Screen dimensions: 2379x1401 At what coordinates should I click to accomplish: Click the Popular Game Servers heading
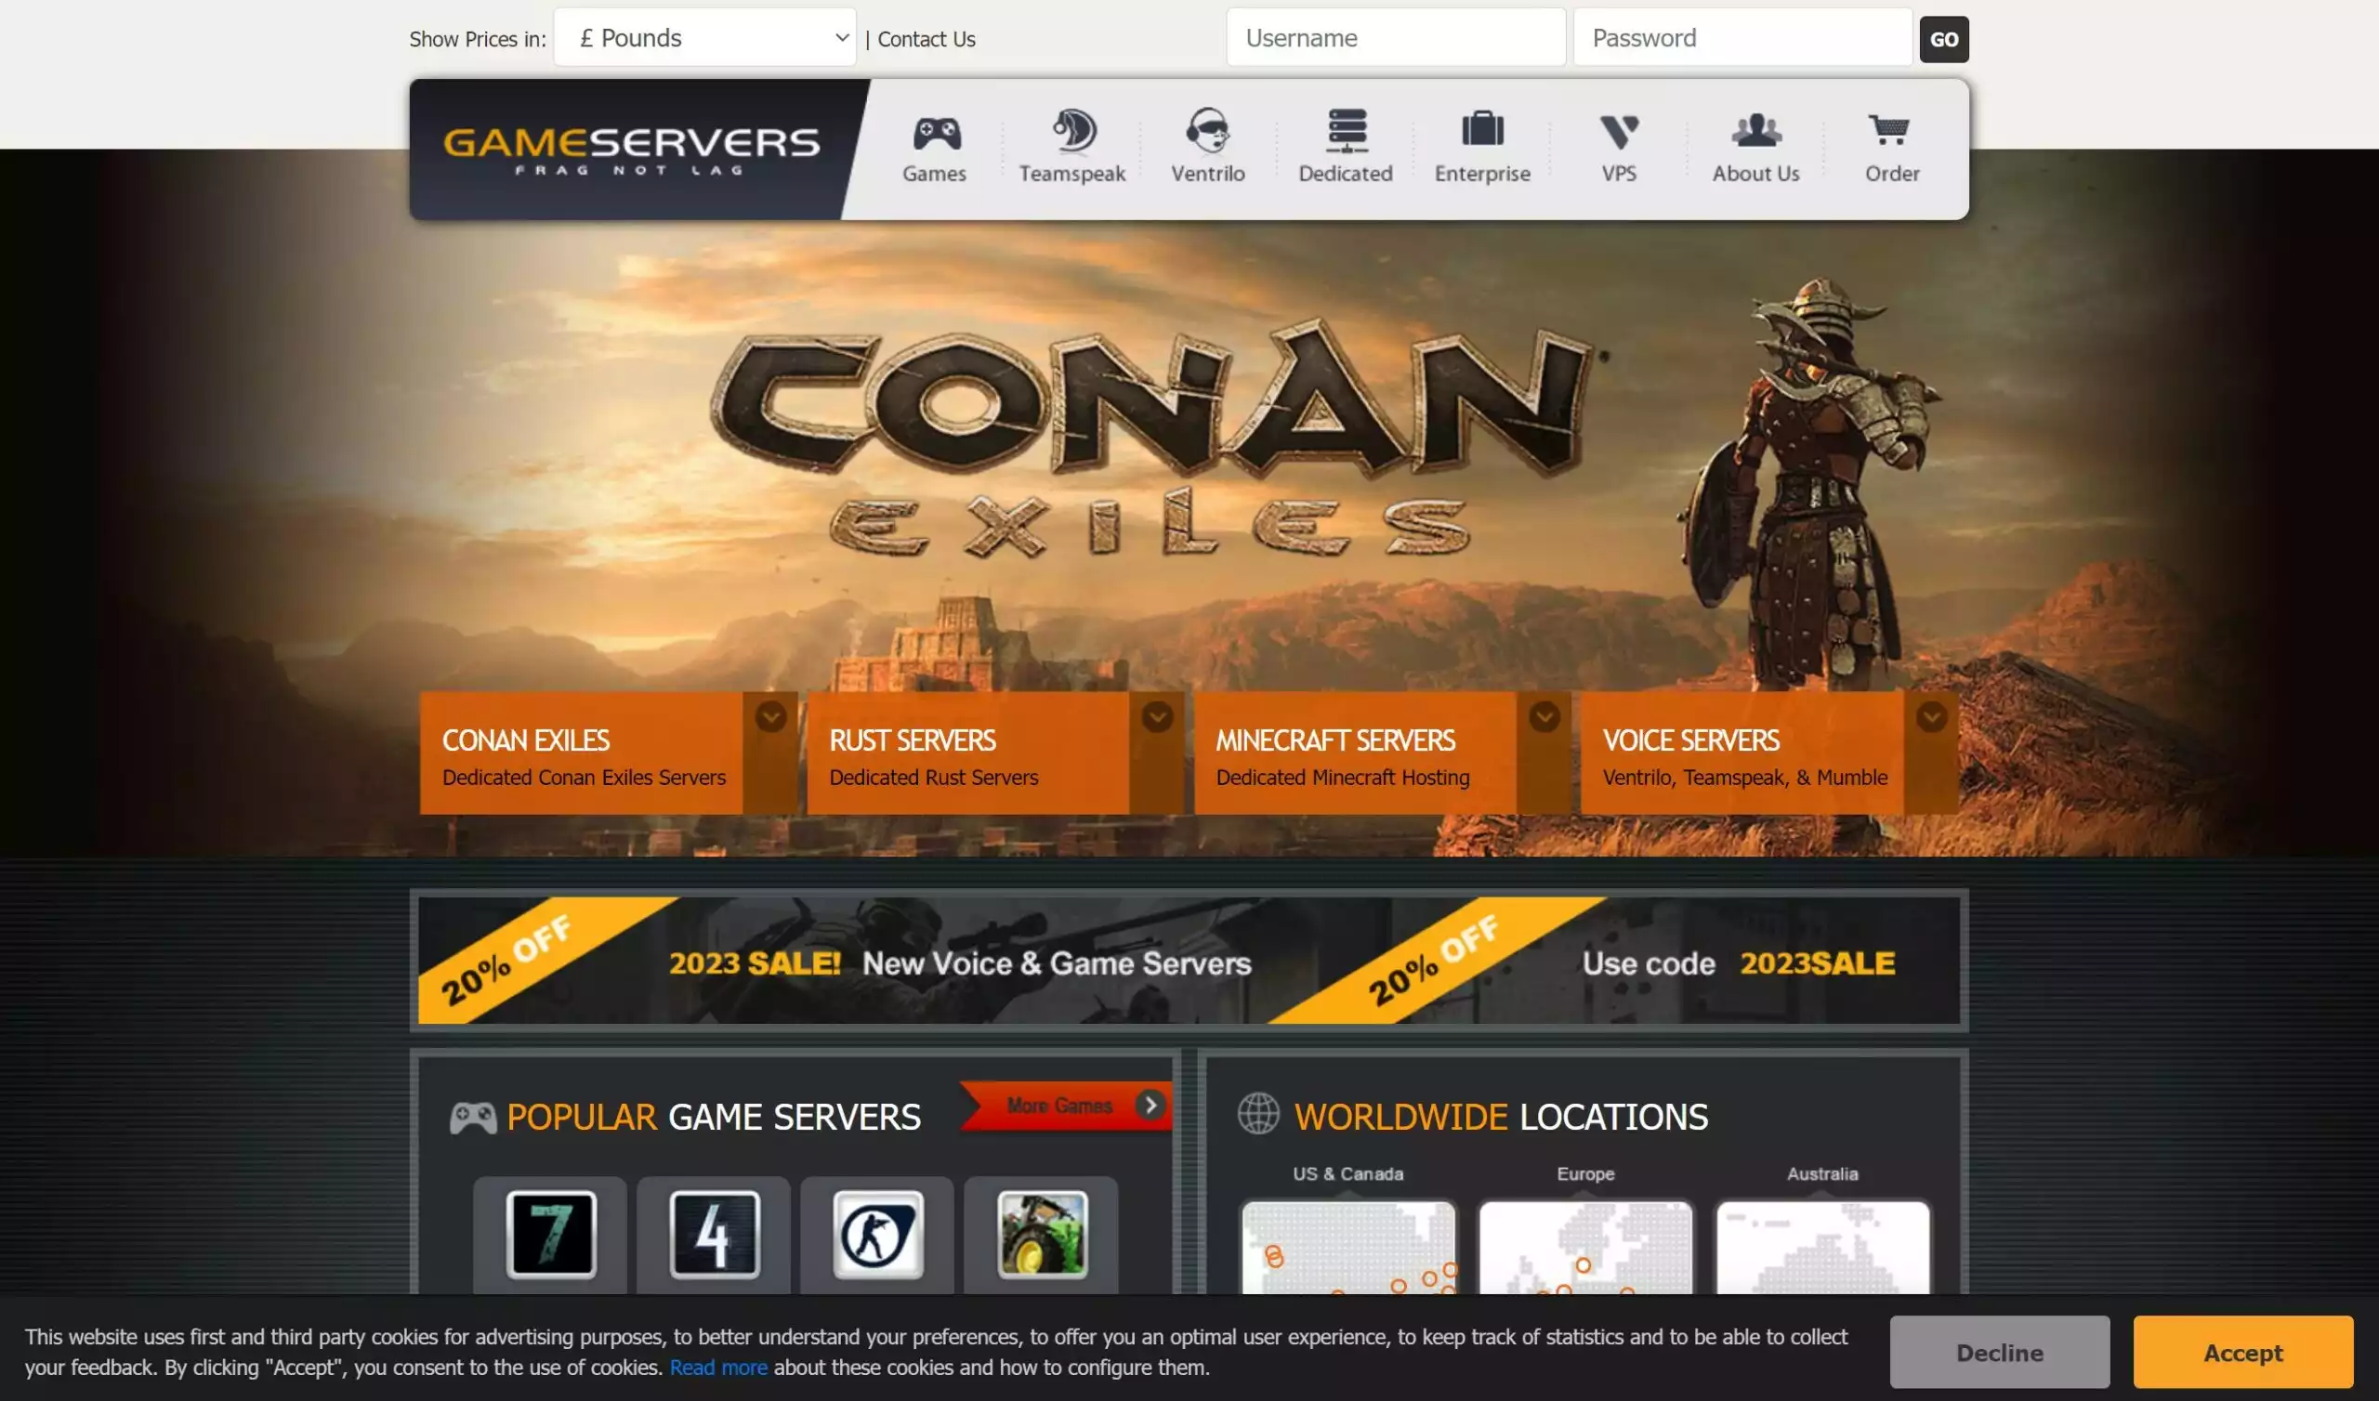point(714,1117)
